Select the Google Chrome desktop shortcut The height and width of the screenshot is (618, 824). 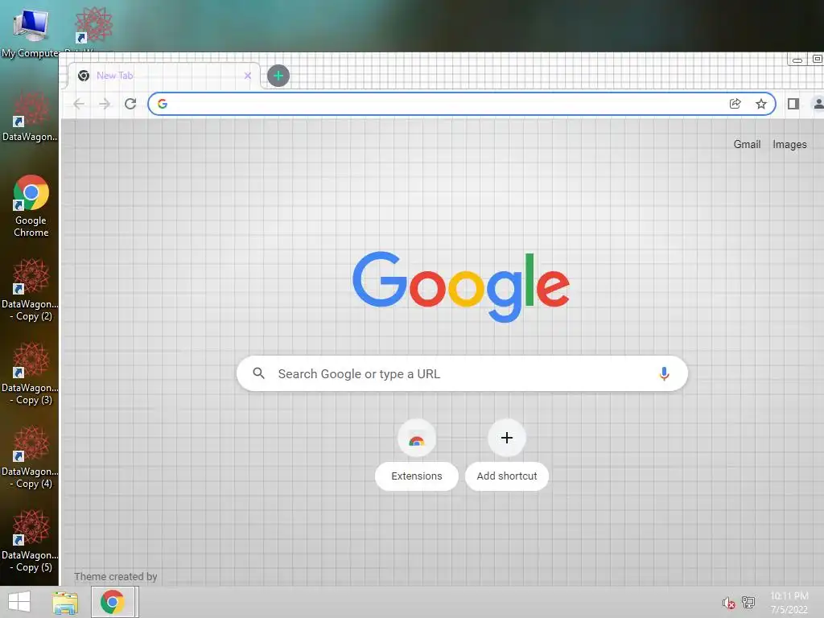click(31, 206)
